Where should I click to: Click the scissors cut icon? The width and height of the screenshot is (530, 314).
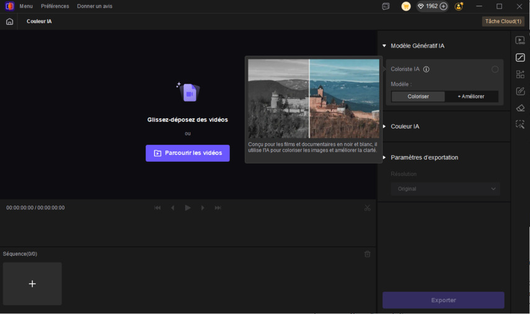[368, 208]
